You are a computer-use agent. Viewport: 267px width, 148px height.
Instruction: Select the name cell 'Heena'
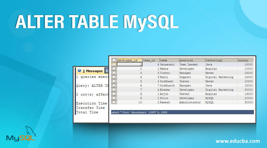click(169, 69)
